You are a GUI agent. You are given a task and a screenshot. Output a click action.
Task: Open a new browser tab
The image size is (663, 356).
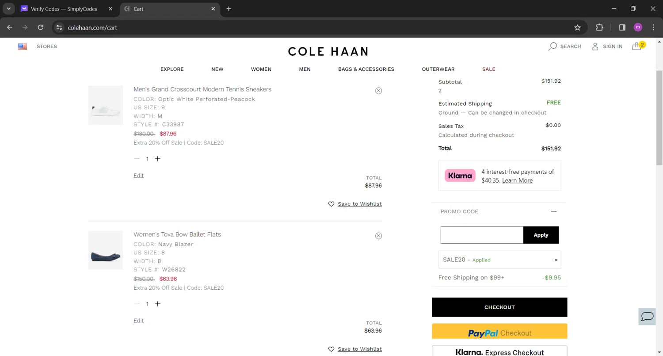click(x=229, y=9)
